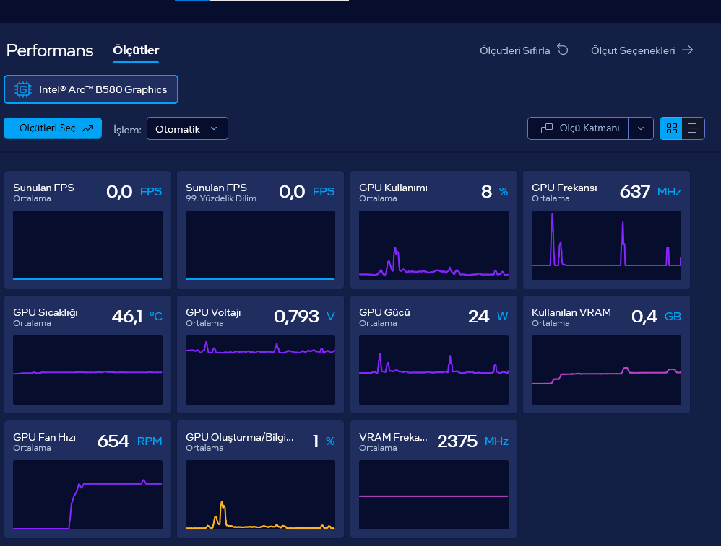The height and width of the screenshot is (546, 721).
Task: Click the right arrow next to Ölçüt Seçenekleri
Action: point(688,50)
